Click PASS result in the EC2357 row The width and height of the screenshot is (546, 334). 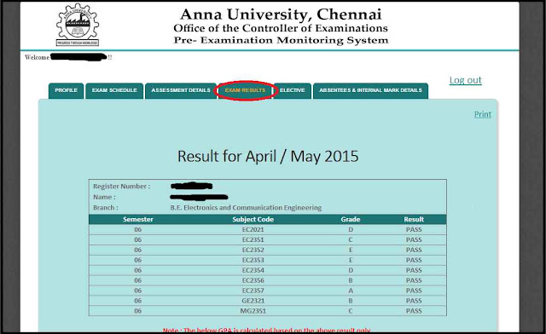tap(414, 291)
